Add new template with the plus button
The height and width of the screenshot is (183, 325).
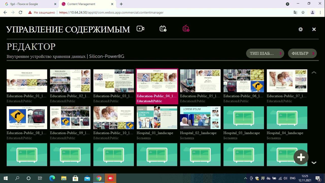tap(301, 157)
